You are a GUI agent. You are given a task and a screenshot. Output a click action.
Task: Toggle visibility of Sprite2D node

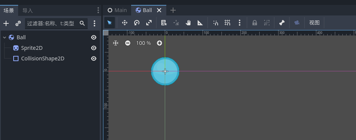click(x=94, y=48)
